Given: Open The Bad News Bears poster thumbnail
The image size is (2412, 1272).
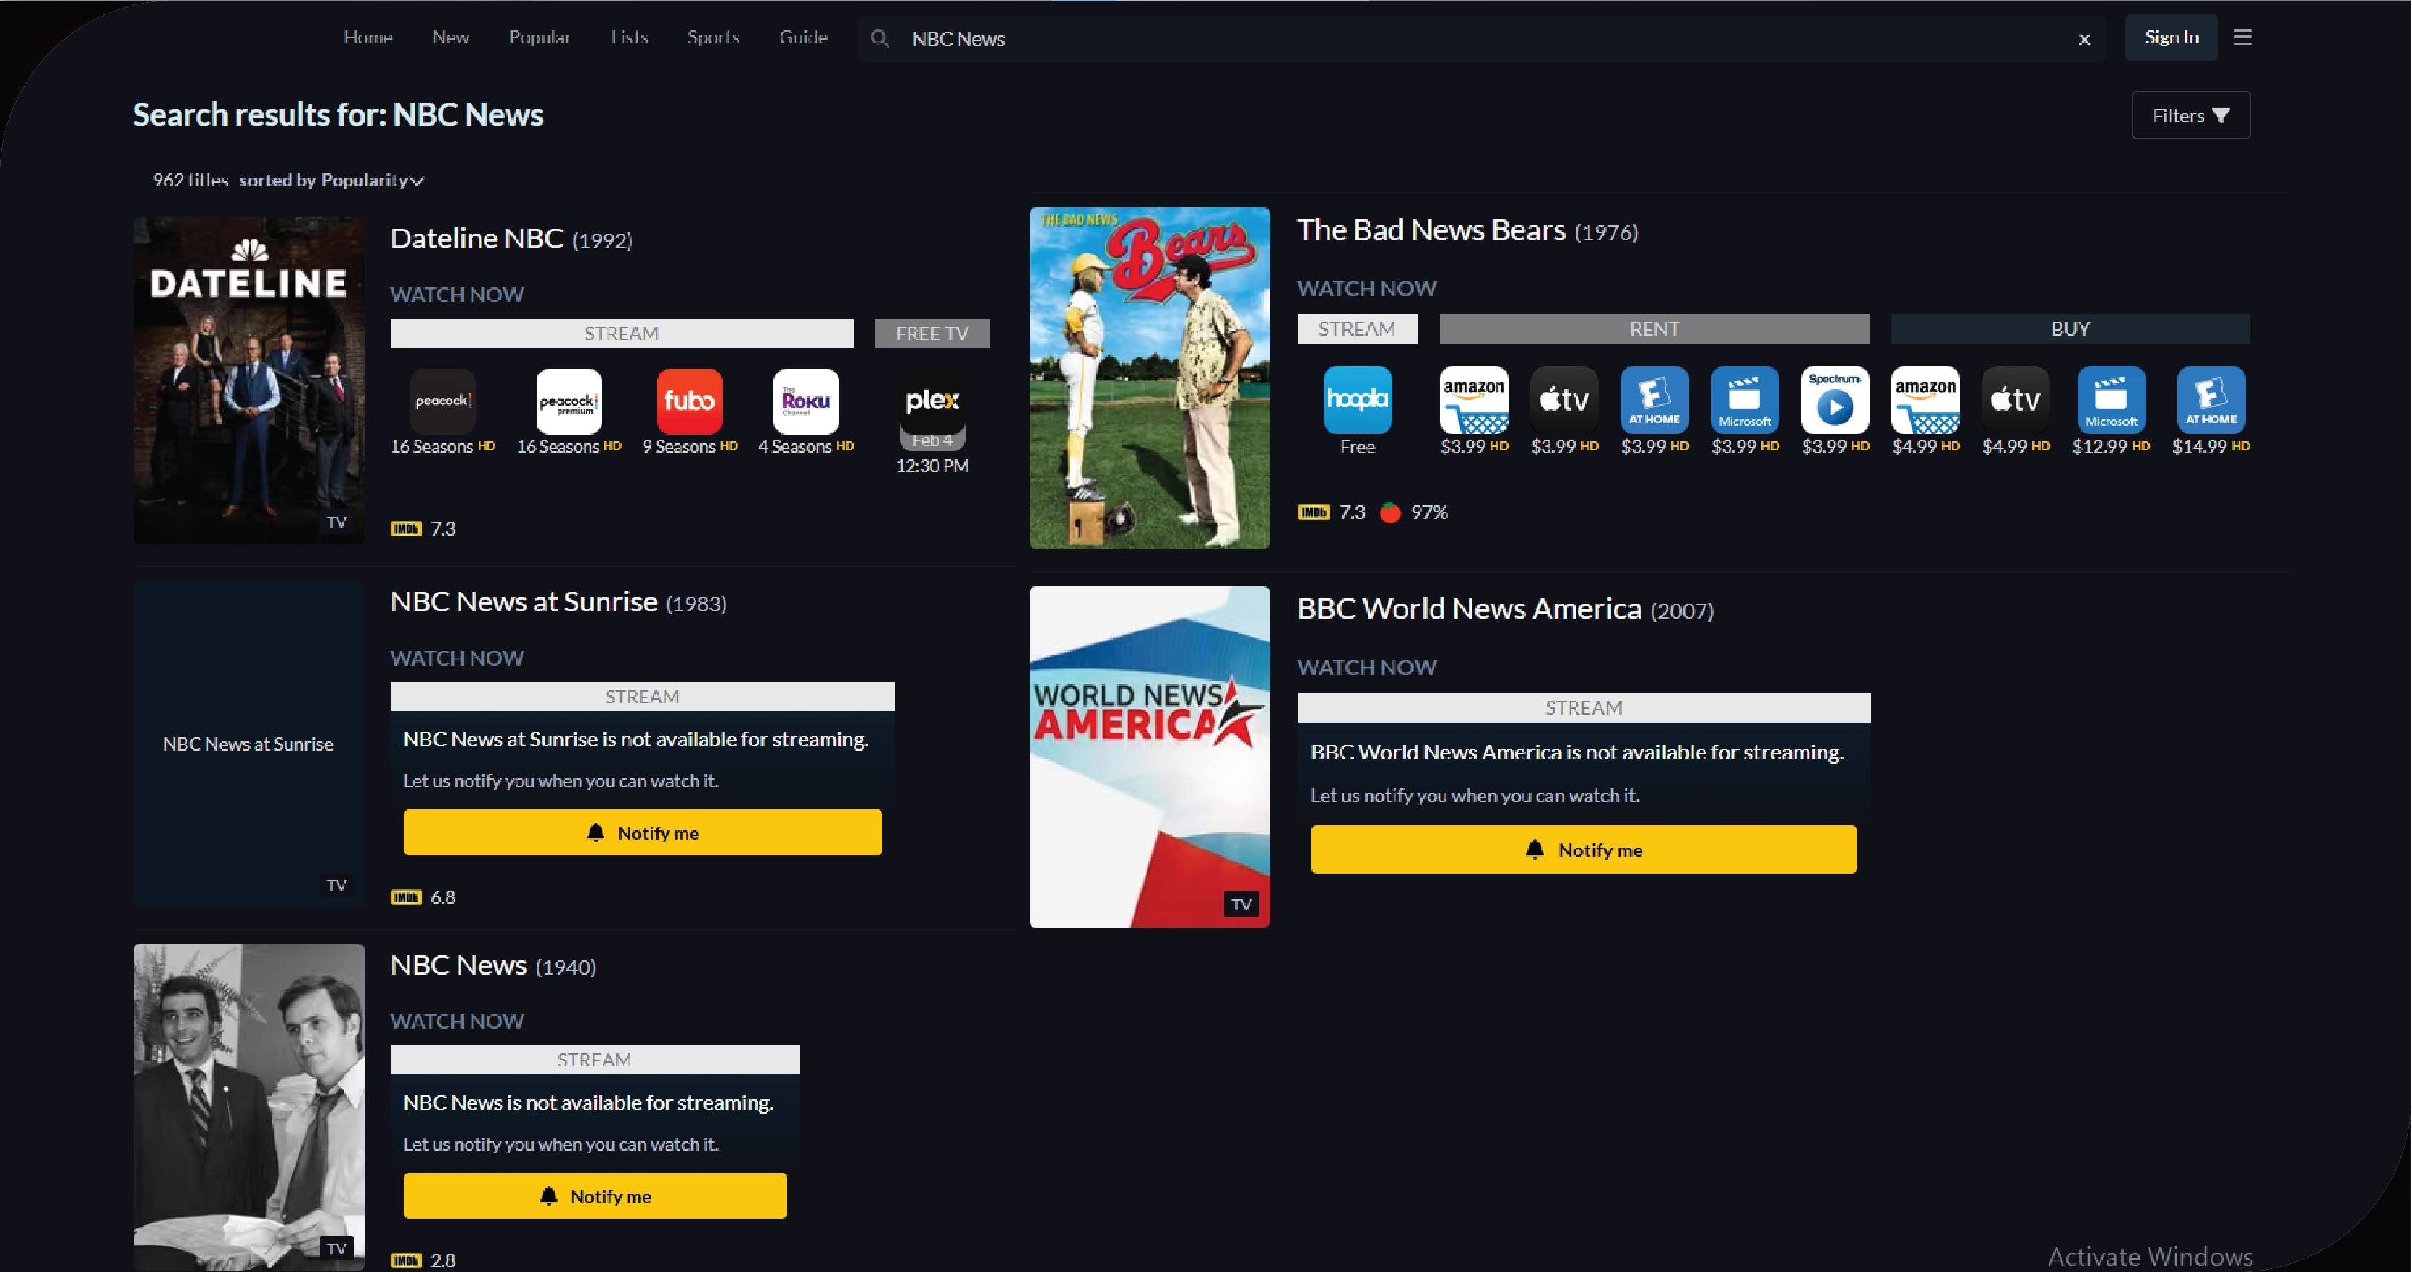Looking at the screenshot, I should [x=1149, y=378].
